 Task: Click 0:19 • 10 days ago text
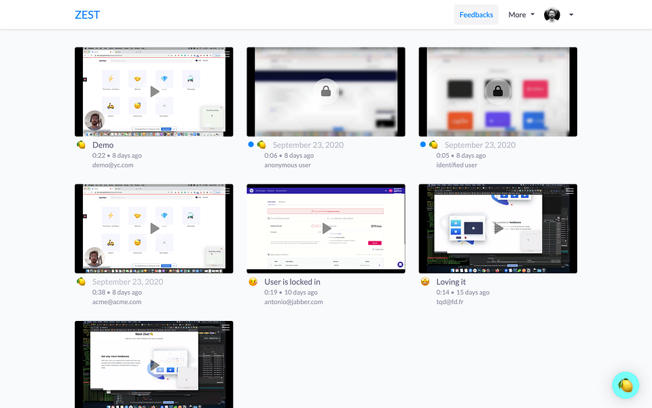click(291, 292)
